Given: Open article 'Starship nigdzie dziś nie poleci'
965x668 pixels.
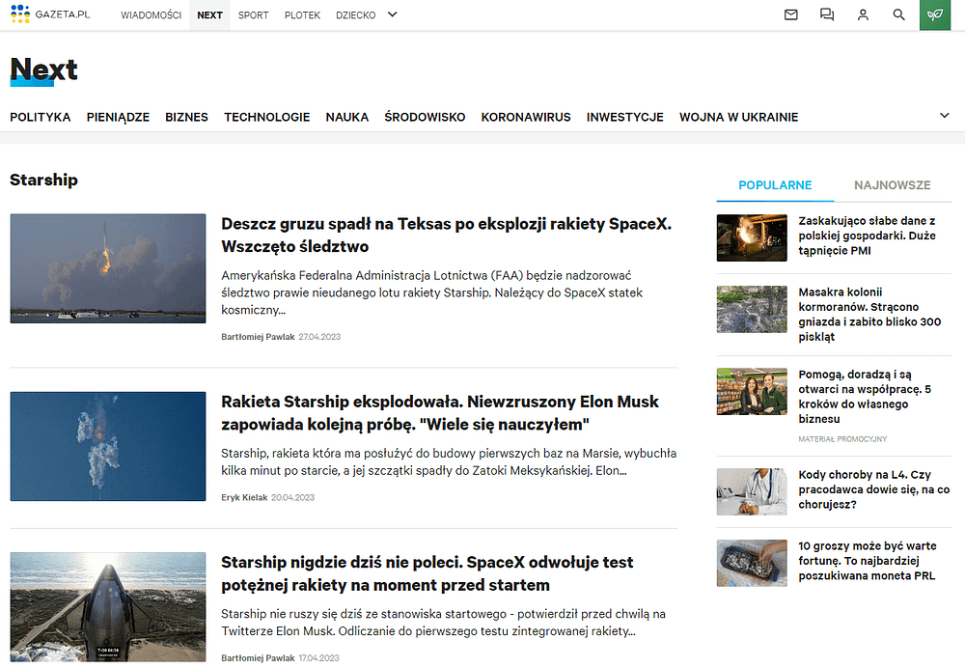Looking at the screenshot, I should (427, 573).
